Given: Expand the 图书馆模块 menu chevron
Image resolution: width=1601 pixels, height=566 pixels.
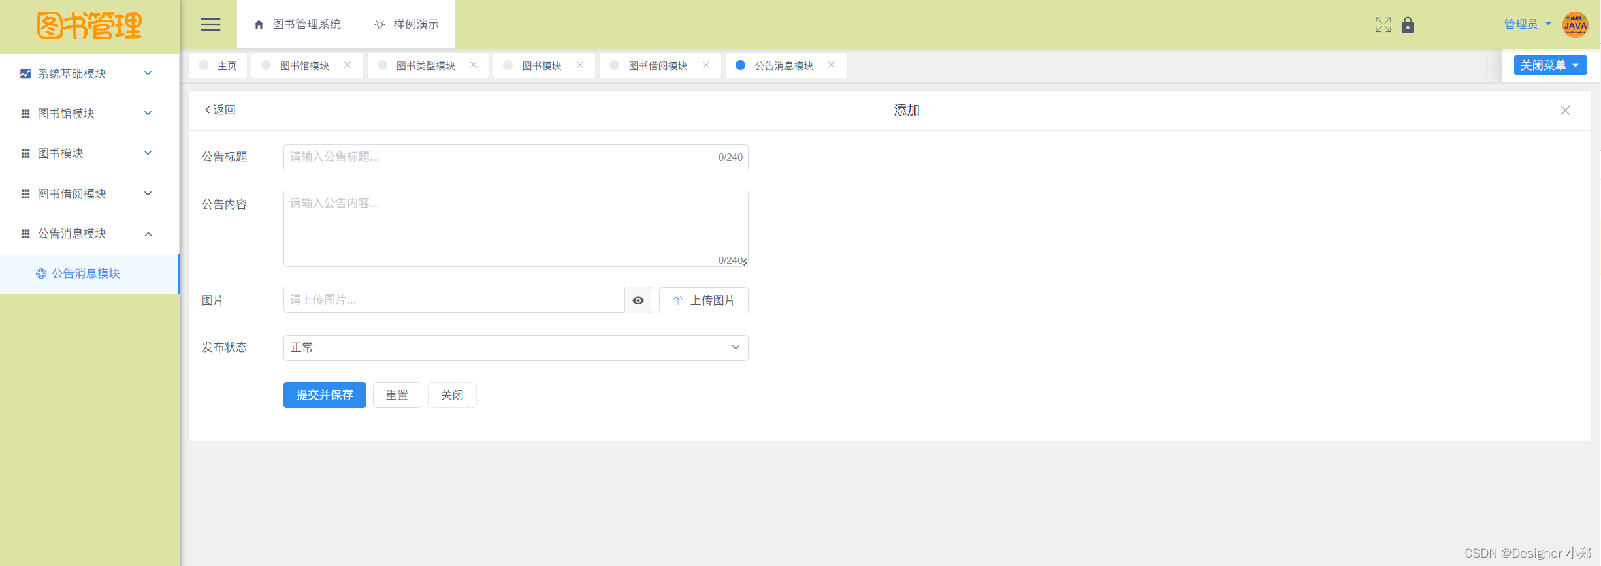Looking at the screenshot, I should [x=148, y=113].
